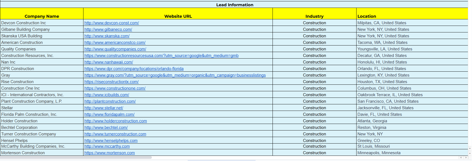Open the plantconstruction.com link

click(x=110, y=101)
